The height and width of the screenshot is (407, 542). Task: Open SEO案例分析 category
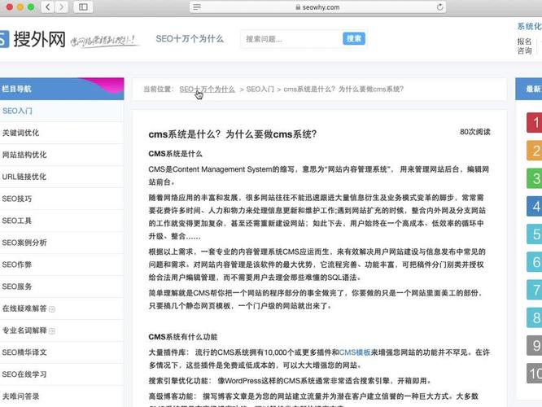click(x=62, y=243)
